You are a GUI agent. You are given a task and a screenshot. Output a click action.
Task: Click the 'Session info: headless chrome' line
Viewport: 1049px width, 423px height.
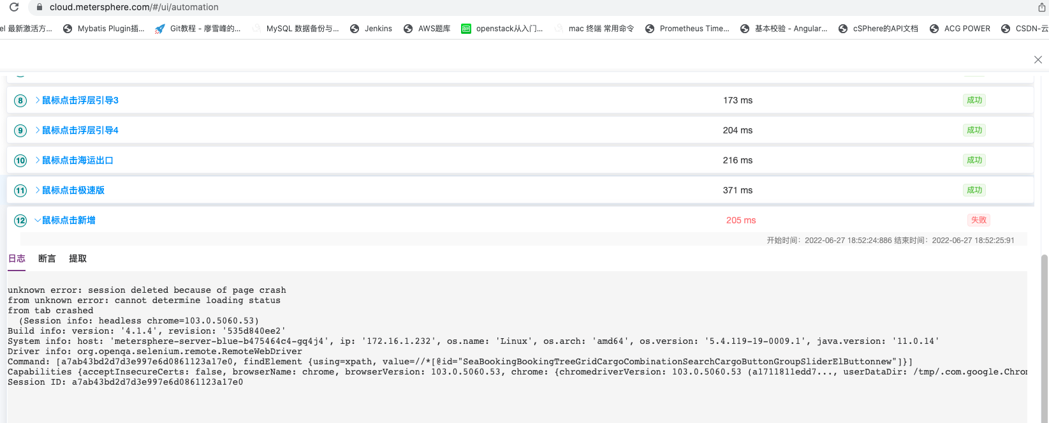pyautogui.click(x=139, y=321)
